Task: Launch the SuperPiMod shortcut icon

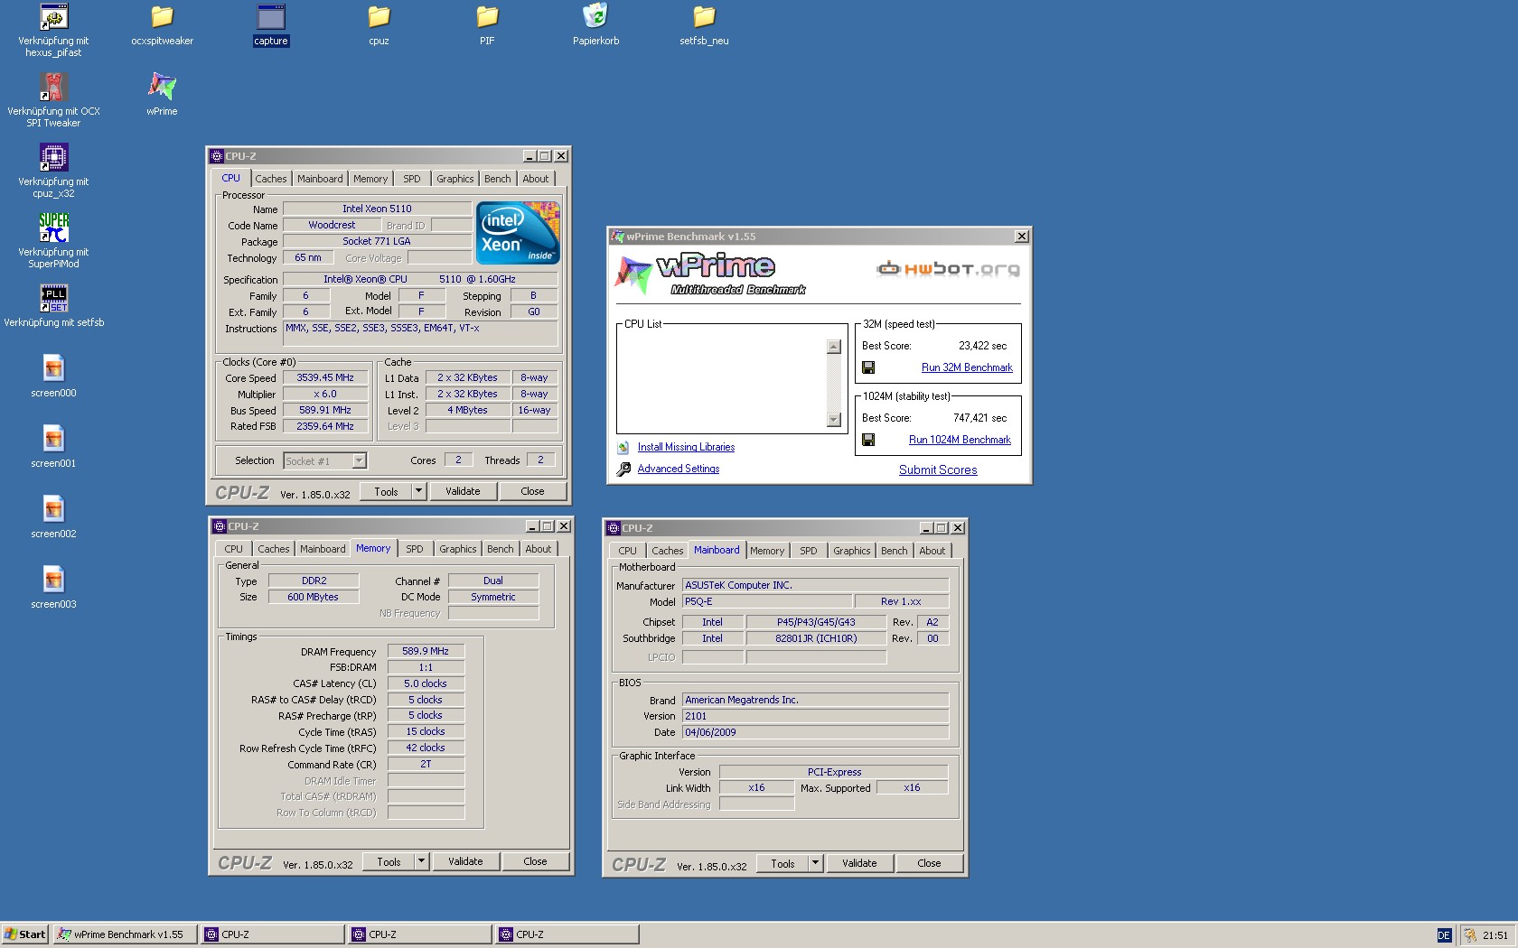Action: 53,228
